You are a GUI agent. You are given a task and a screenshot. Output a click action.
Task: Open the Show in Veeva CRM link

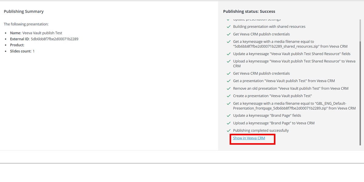pyautogui.click(x=249, y=138)
